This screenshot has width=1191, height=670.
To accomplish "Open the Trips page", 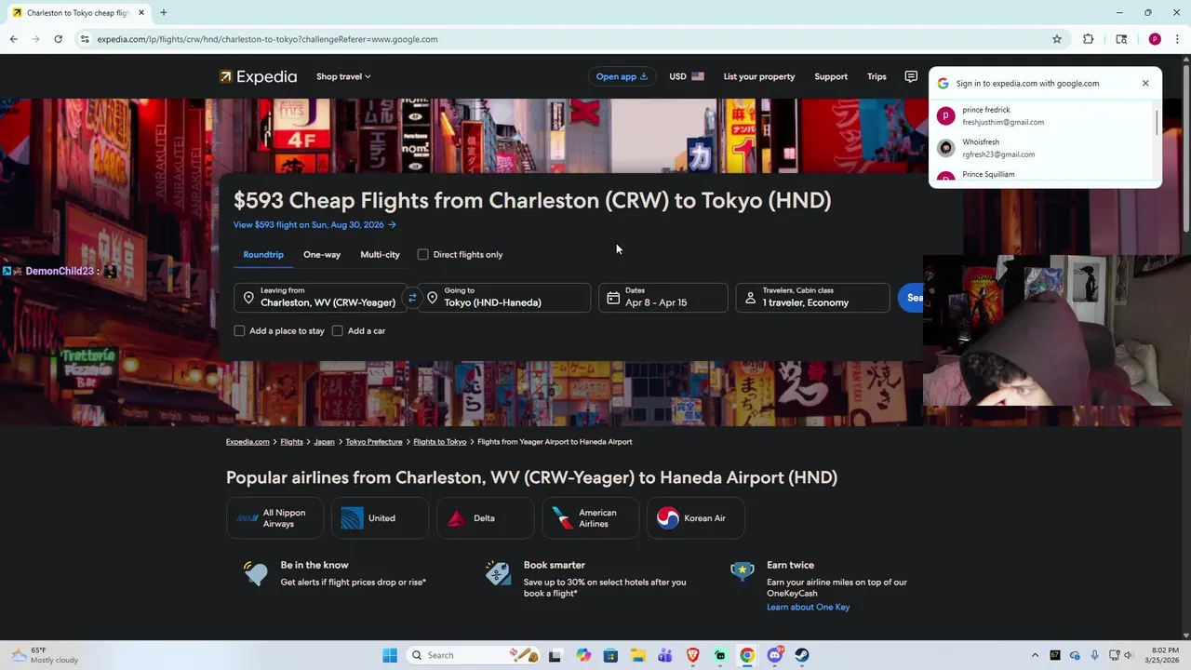I will 877,76.
